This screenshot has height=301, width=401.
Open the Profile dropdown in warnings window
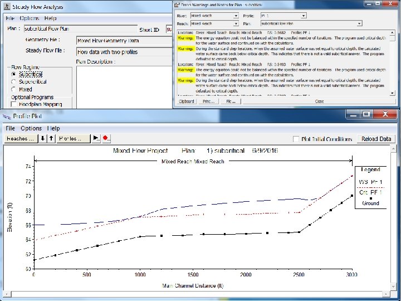click(304, 16)
